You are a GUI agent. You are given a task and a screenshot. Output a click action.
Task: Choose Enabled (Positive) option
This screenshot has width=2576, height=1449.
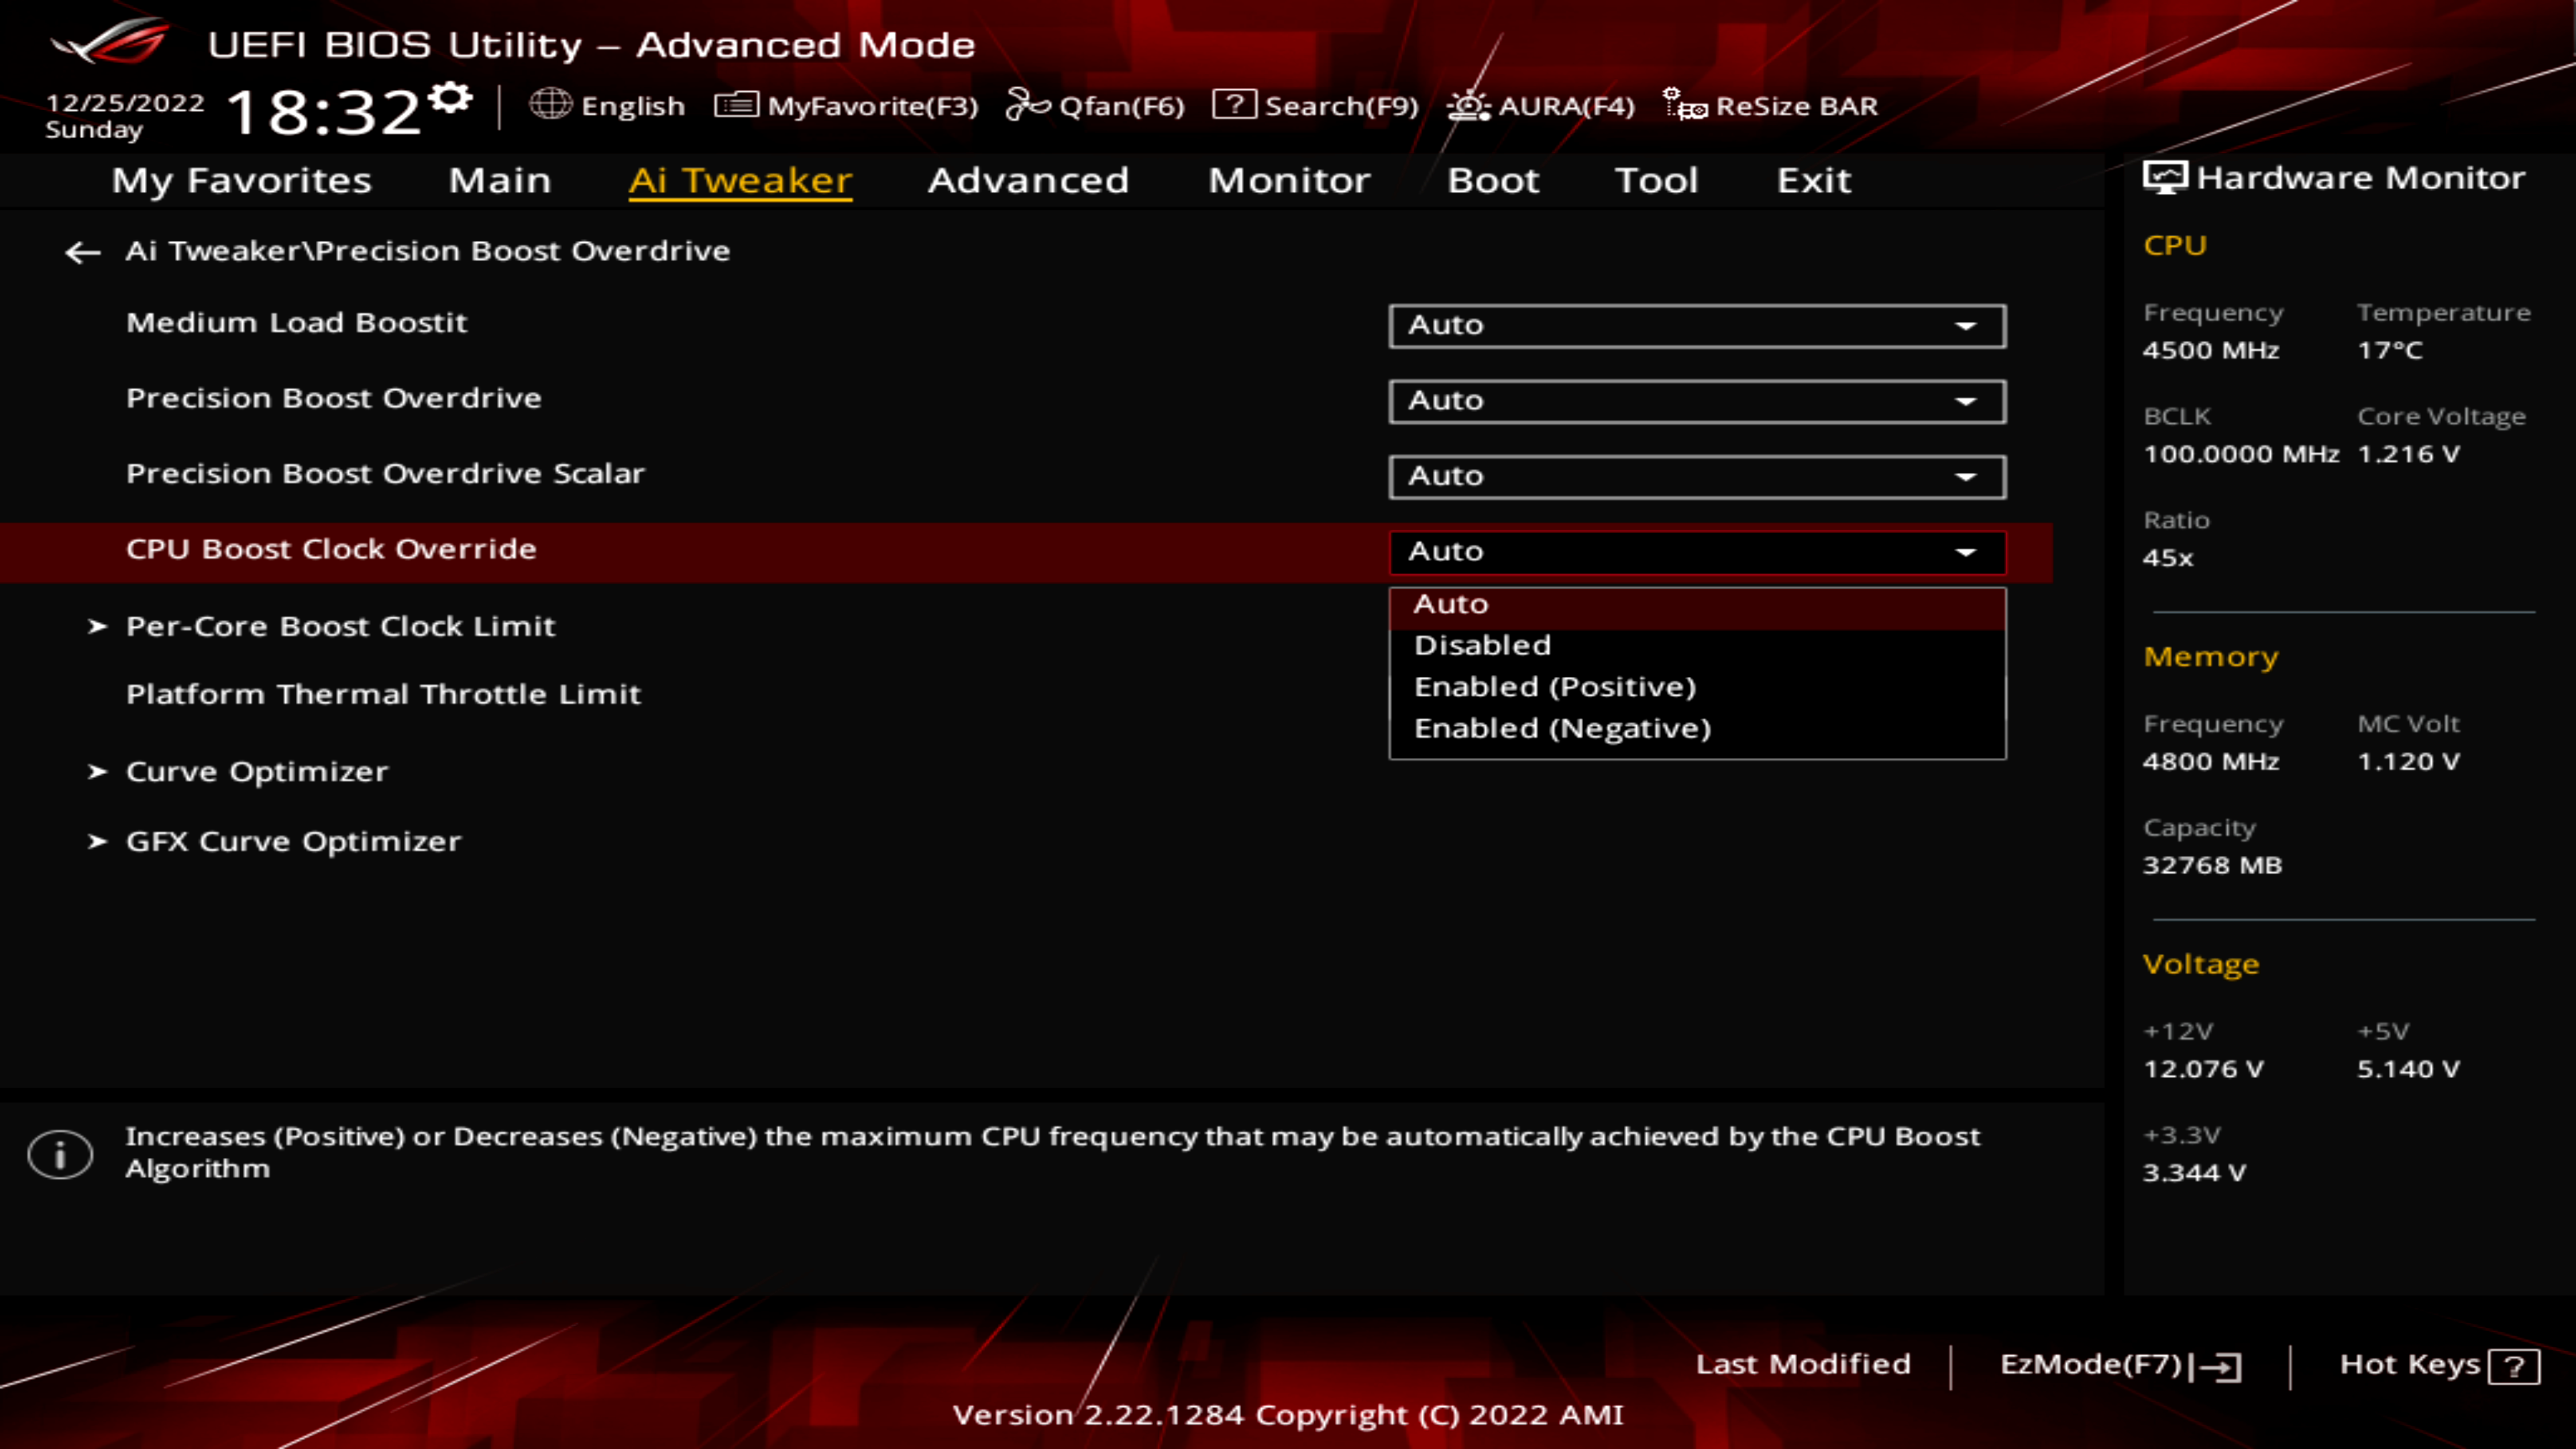[x=1697, y=687]
